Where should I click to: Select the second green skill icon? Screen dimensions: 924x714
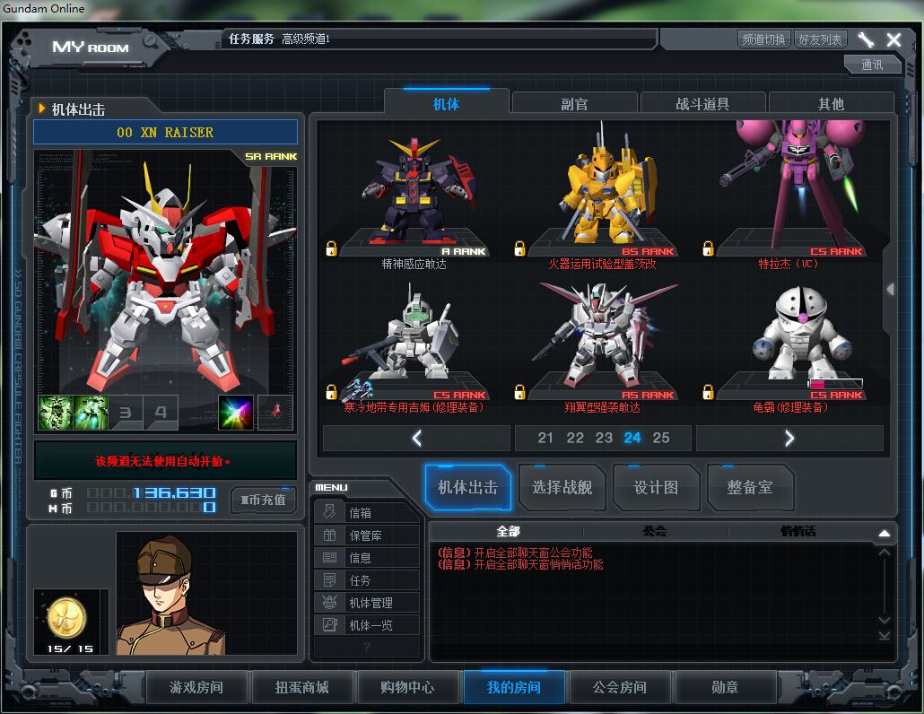91,413
